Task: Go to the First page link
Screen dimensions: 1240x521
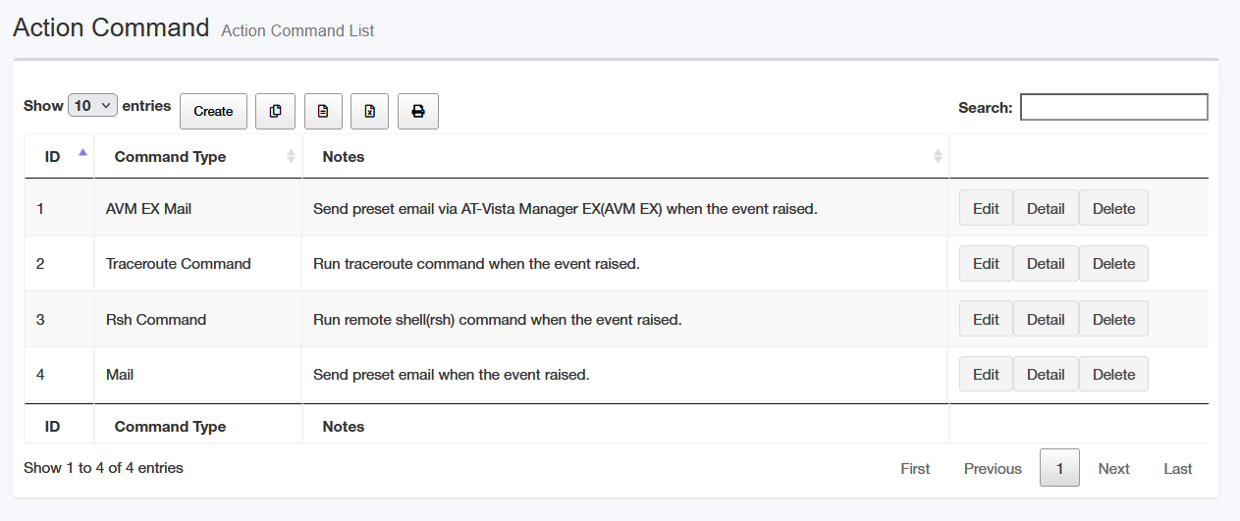Action: pos(915,469)
